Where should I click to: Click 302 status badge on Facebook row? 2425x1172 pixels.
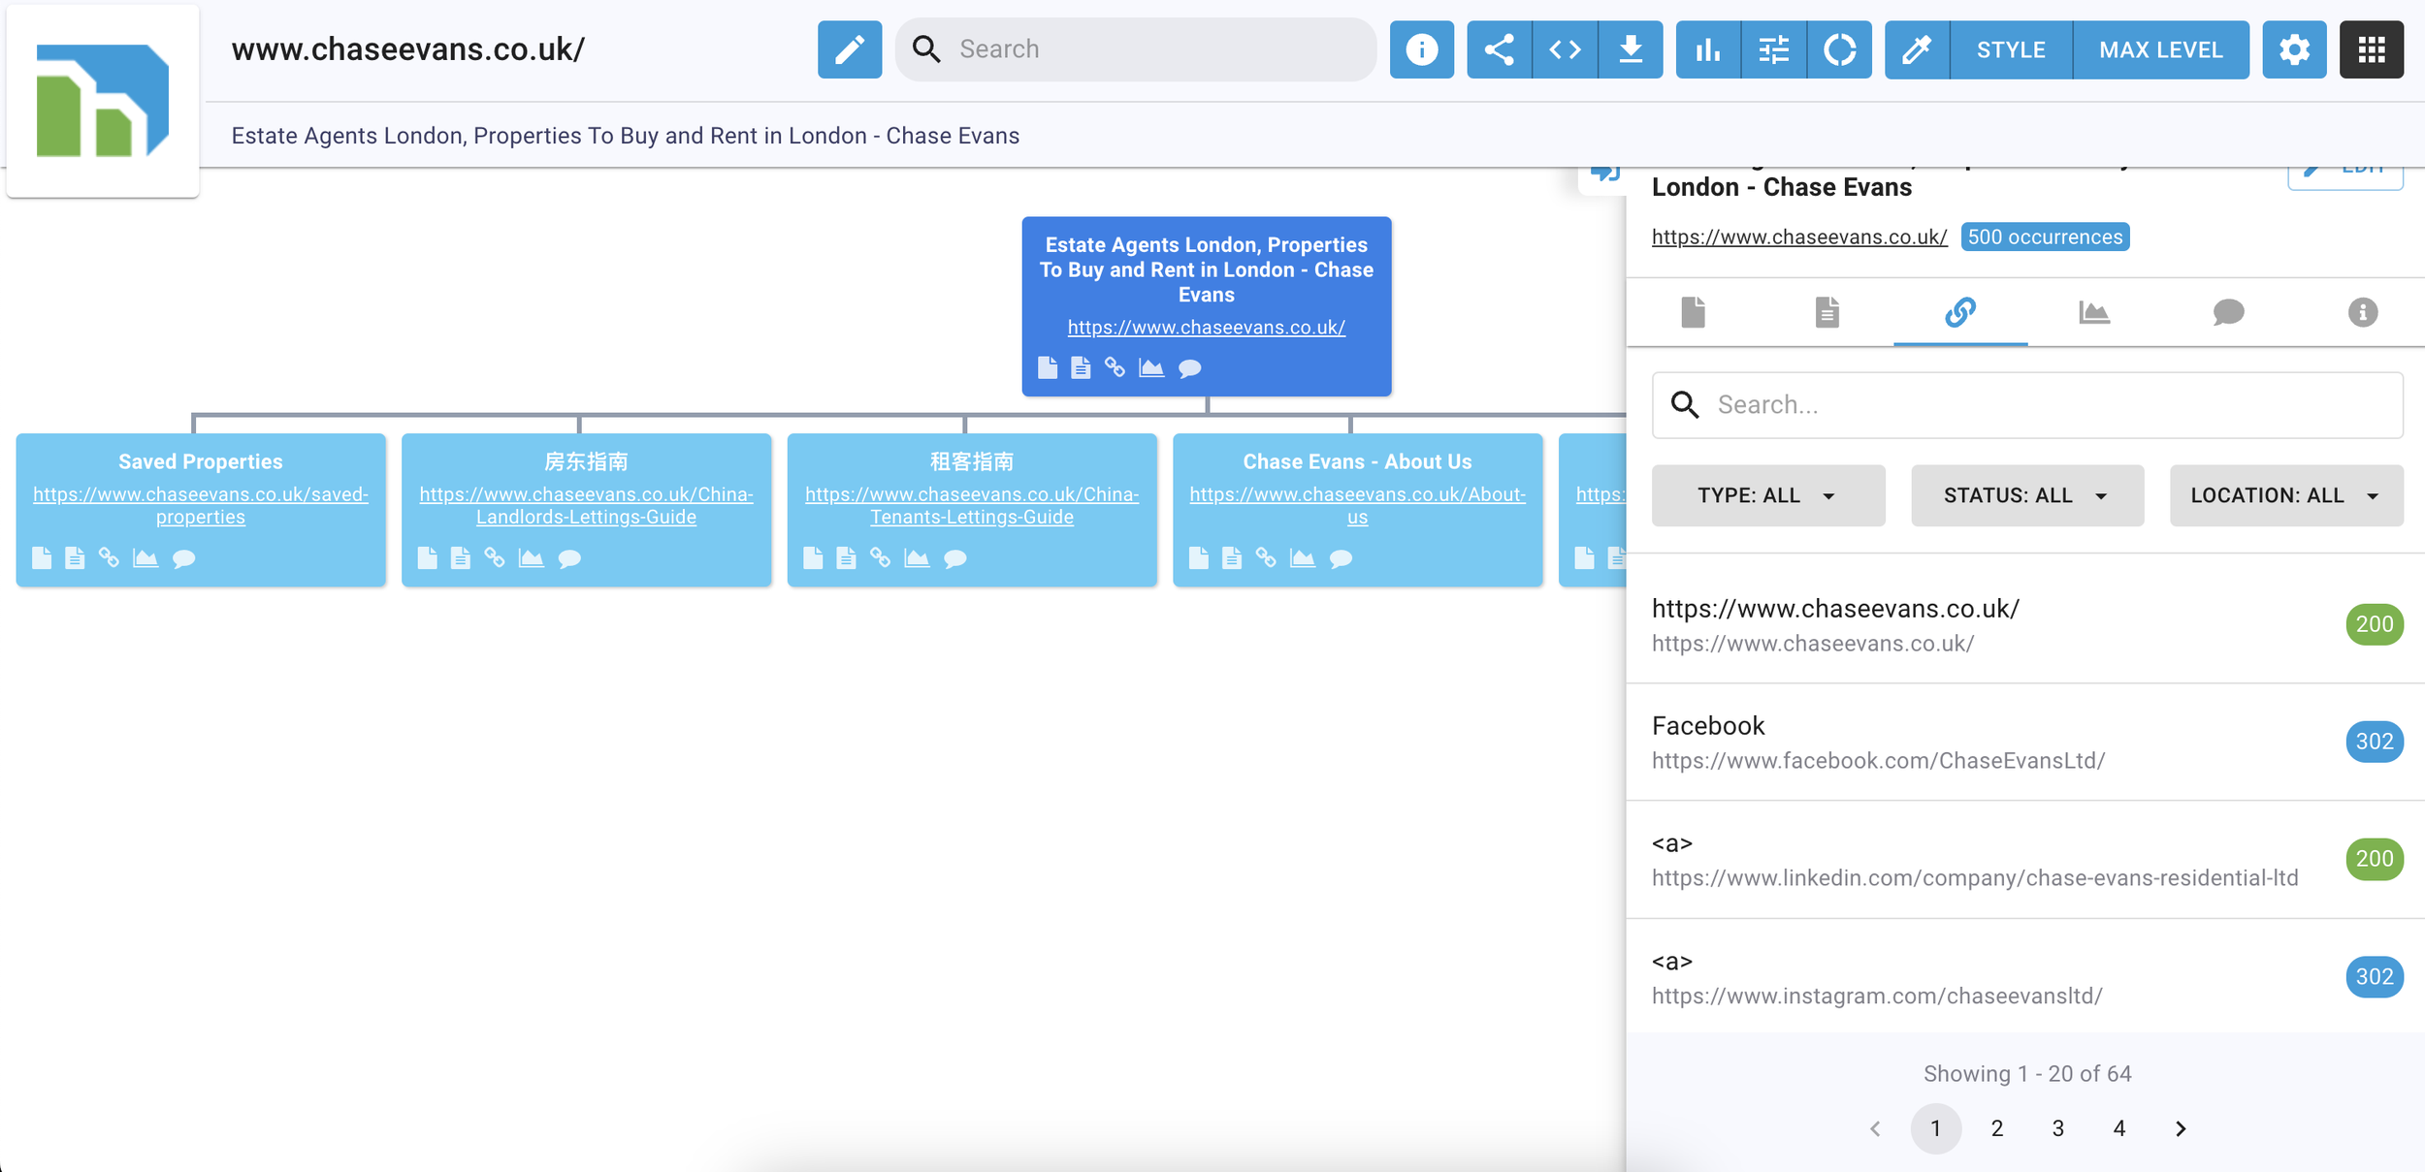click(x=2375, y=742)
